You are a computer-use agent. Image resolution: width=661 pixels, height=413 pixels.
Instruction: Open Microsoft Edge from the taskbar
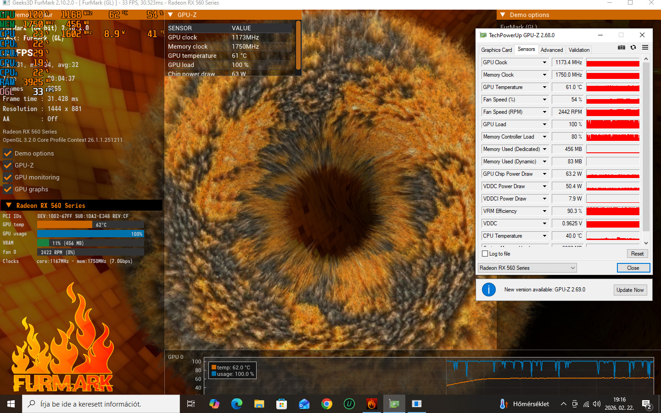point(237,404)
